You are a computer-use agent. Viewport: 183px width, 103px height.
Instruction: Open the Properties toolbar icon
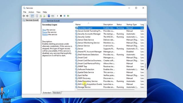click(x=37, y=16)
